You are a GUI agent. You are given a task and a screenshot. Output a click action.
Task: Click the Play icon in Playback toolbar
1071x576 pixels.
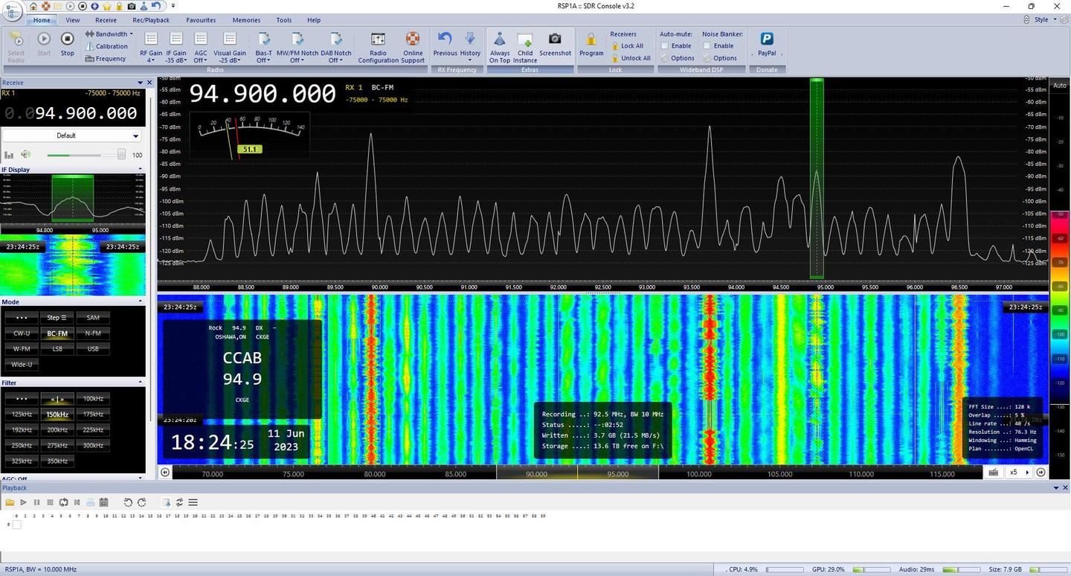click(x=23, y=502)
